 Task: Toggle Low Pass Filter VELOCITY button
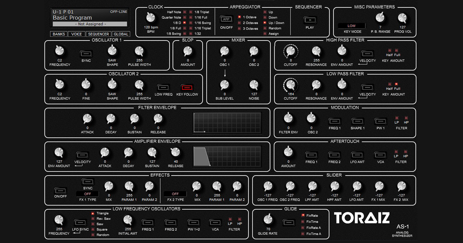point(367,87)
